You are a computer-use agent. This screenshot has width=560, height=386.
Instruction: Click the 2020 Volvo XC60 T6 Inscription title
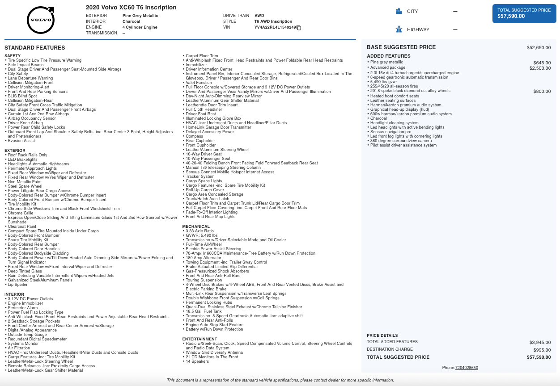click(131, 8)
